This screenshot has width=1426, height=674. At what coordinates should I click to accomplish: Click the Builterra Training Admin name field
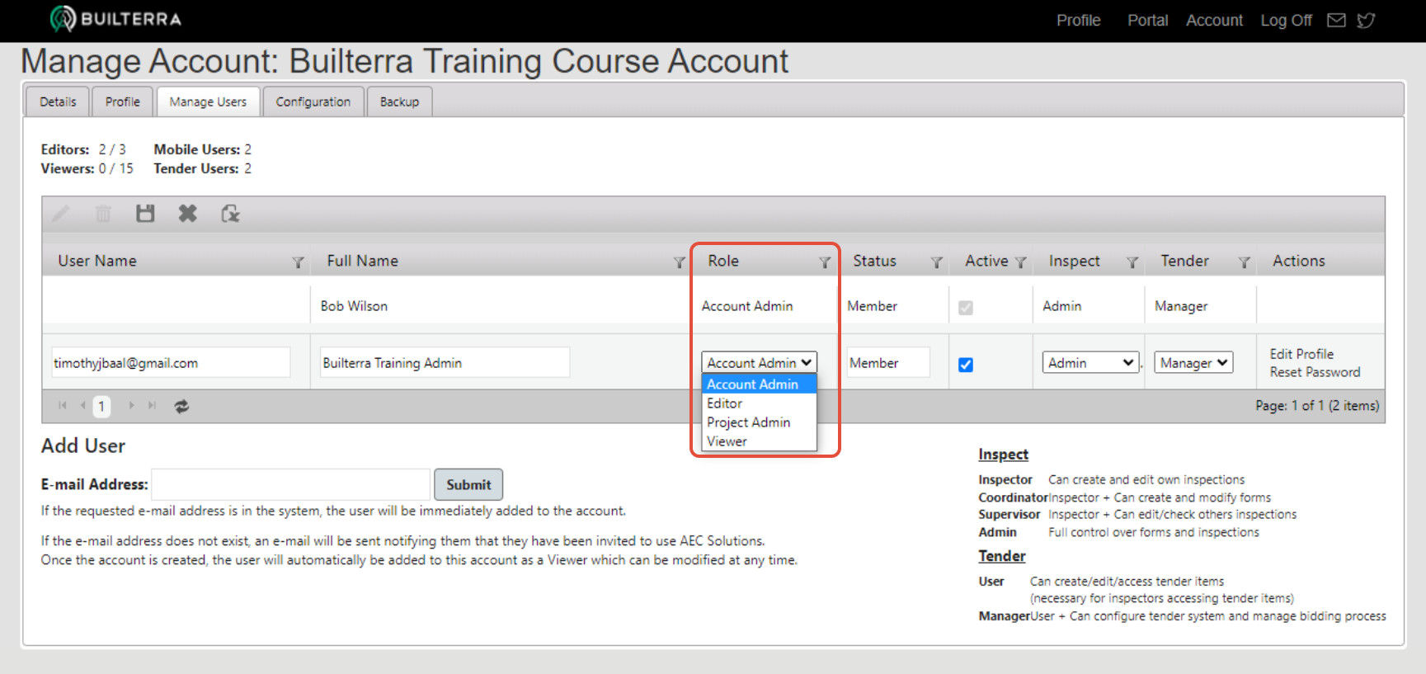coord(445,362)
